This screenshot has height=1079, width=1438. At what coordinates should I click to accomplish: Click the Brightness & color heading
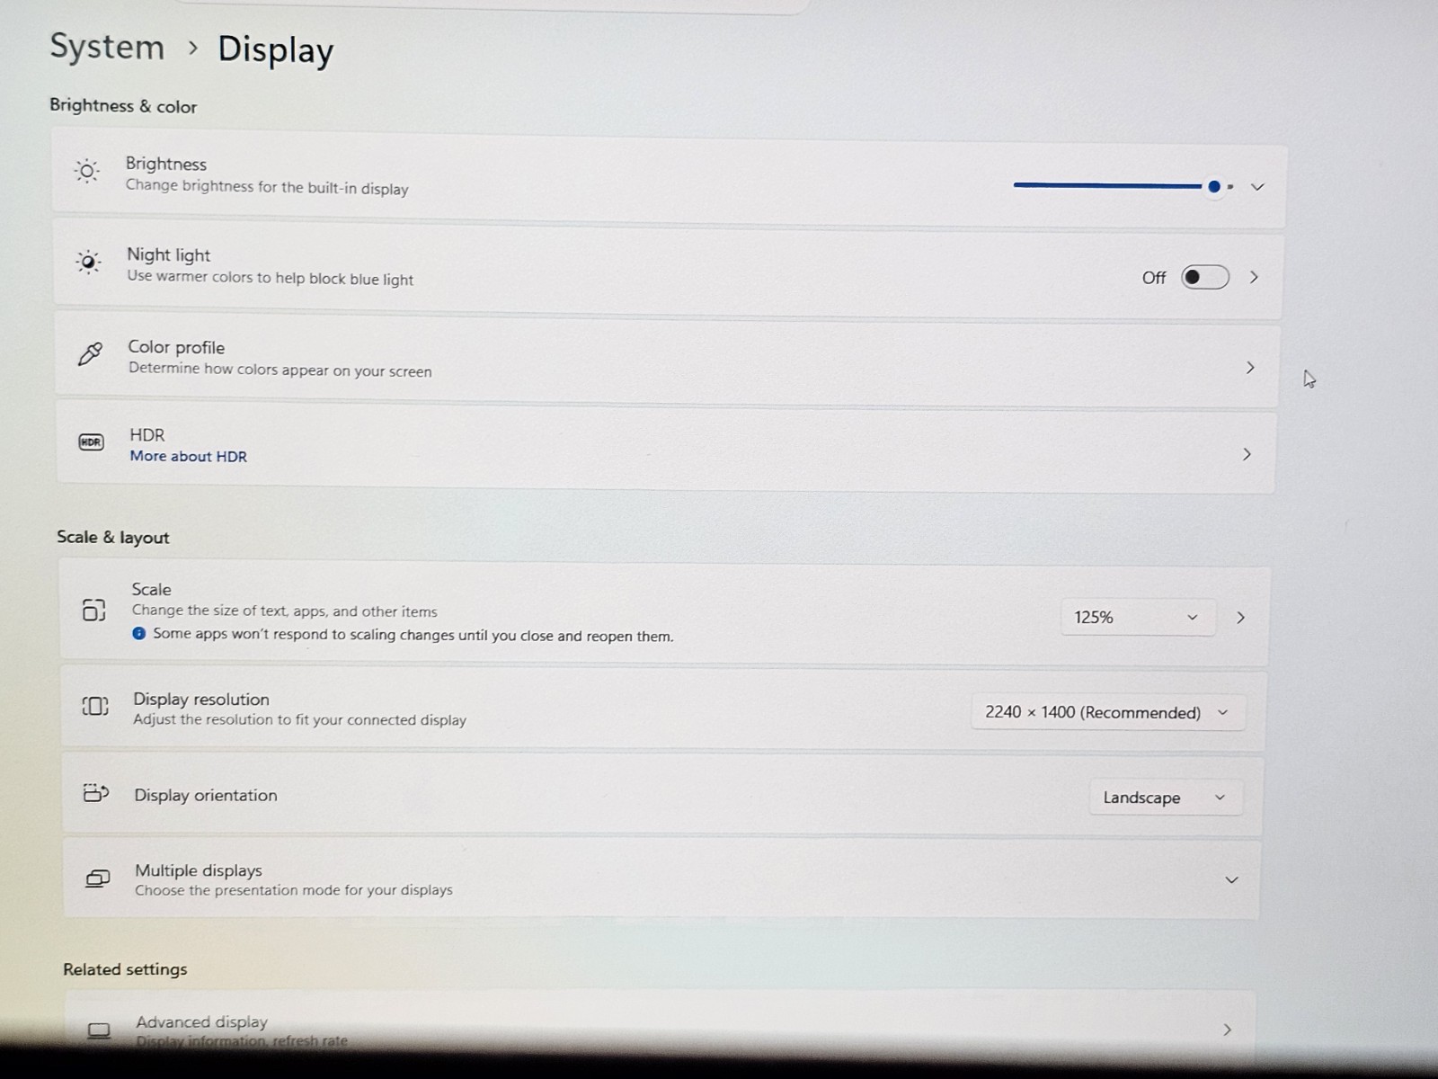point(123,106)
